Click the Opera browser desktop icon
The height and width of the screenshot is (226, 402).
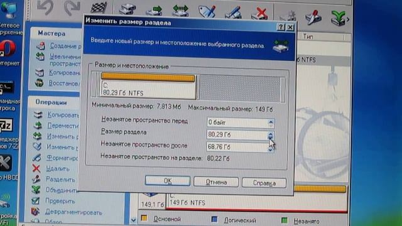click(8, 48)
